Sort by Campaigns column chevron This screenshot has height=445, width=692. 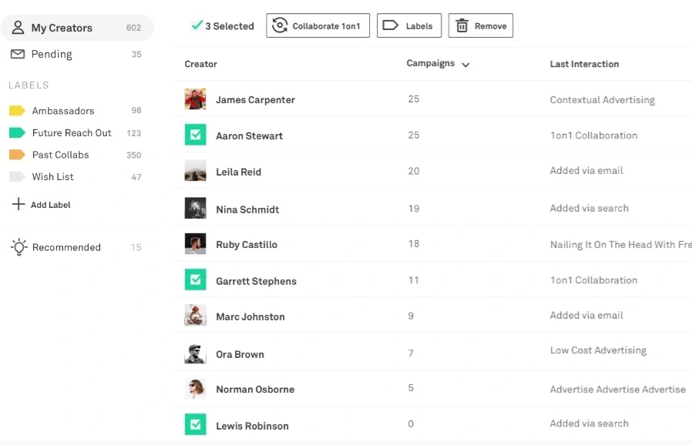(465, 65)
